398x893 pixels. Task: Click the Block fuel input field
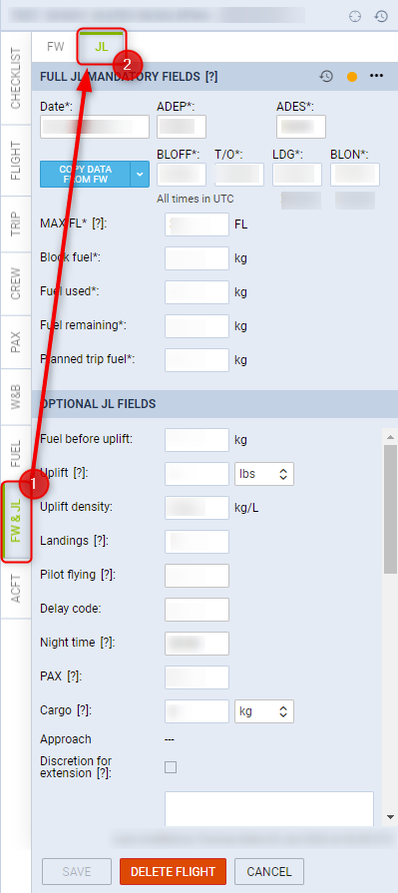pos(198,258)
